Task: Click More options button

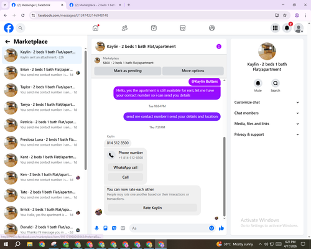Action: (x=193, y=71)
